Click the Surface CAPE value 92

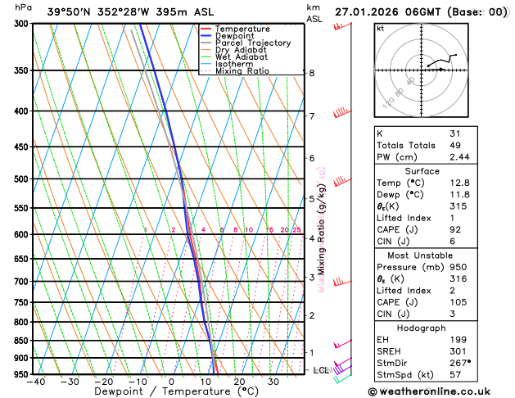click(455, 229)
